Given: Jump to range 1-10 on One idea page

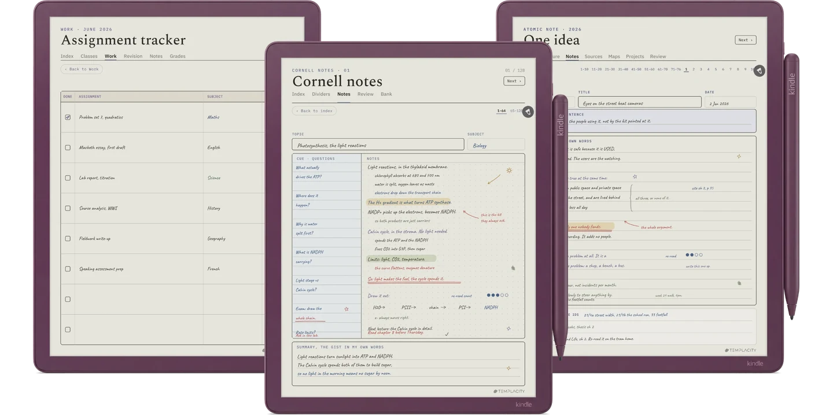Looking at the screenshot, I should [x=584, y=69].
